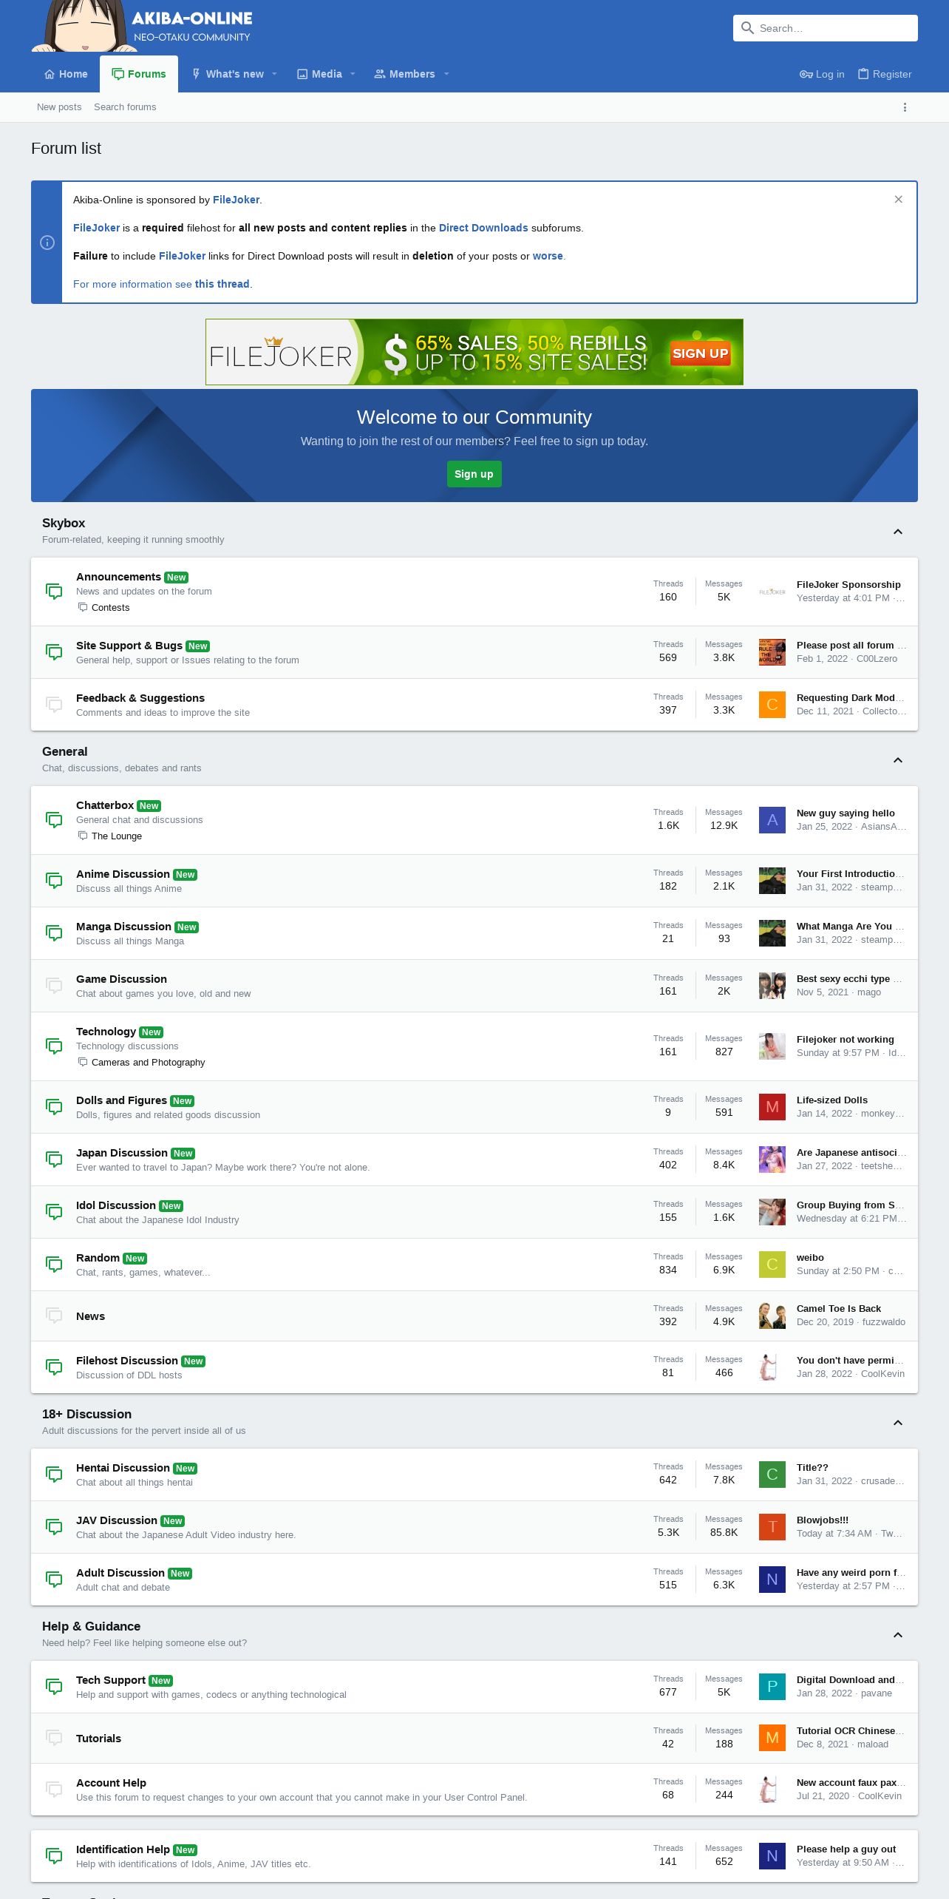Open the Idol Discussion forum
949x1899 pixels.
pos(116,1205)
